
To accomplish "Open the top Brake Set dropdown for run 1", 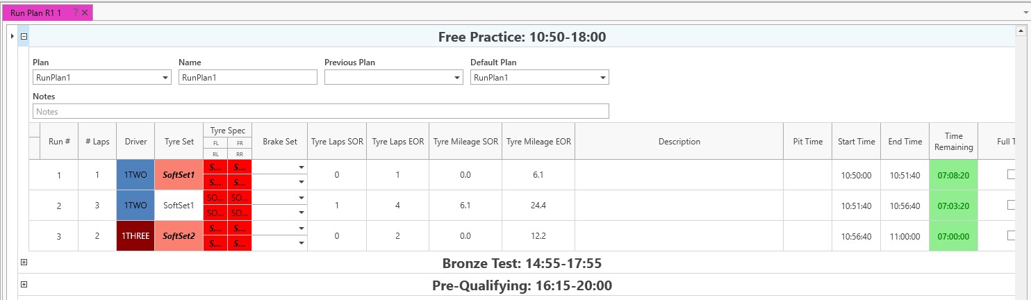I will [x=301, y=167].
